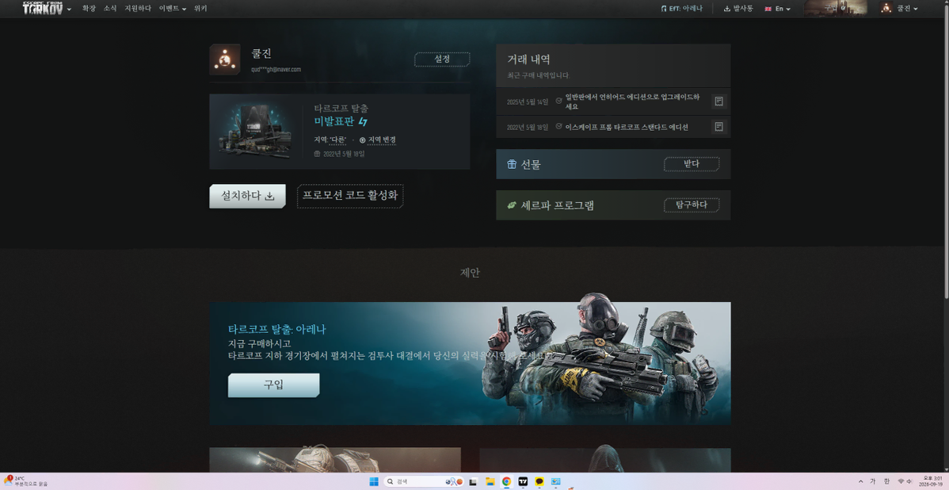Click the top bar profile avatar
949x490 pixels.
pyautogui.click(x=886, y=8)
